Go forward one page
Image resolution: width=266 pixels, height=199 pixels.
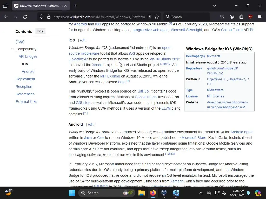pos(16,17)
